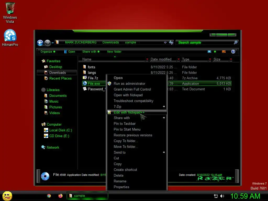Viewport: 268px width, 201px height.
Task: Click the Search sample input field
Action: coord(205,42)
